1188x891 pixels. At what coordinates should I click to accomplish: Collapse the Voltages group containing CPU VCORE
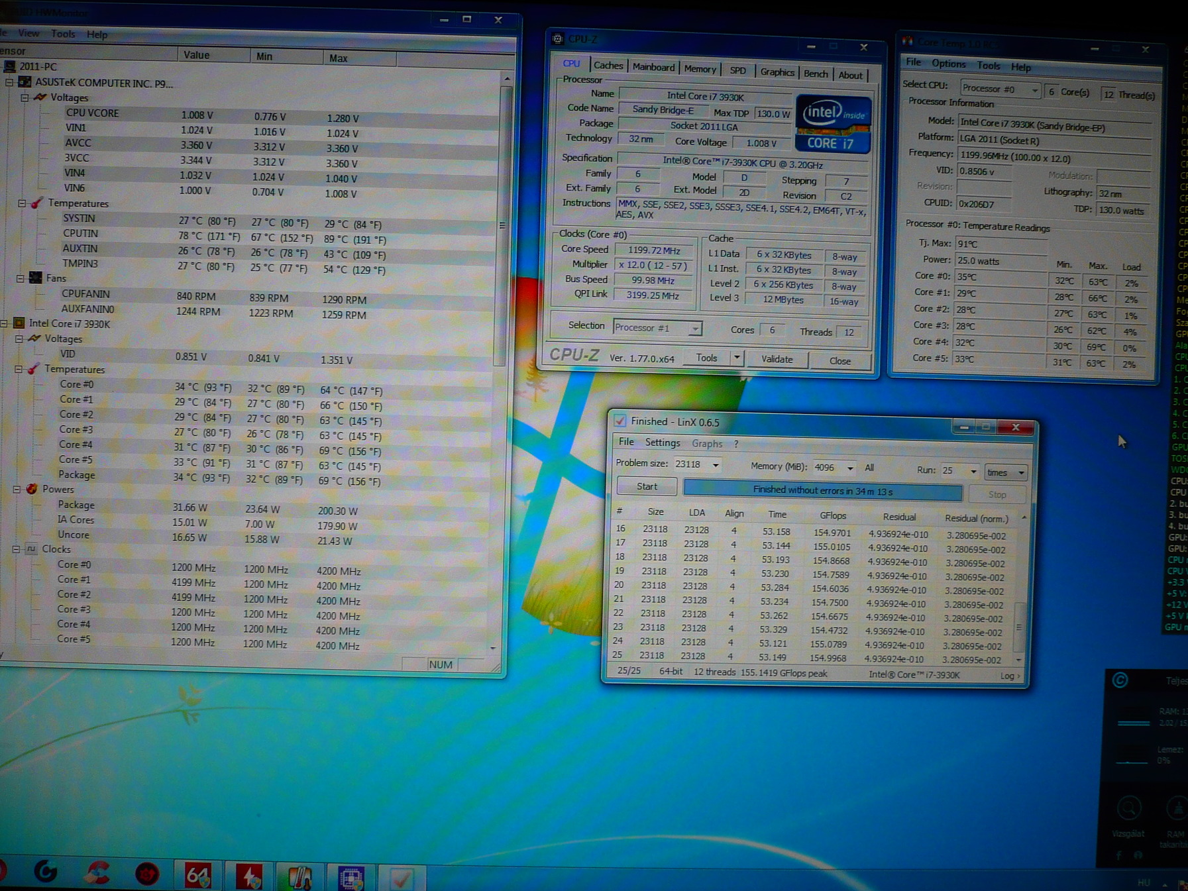pos(25,97)
